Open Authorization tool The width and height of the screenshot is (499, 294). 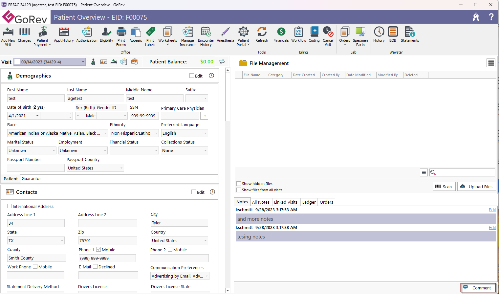tap(87, 35)
